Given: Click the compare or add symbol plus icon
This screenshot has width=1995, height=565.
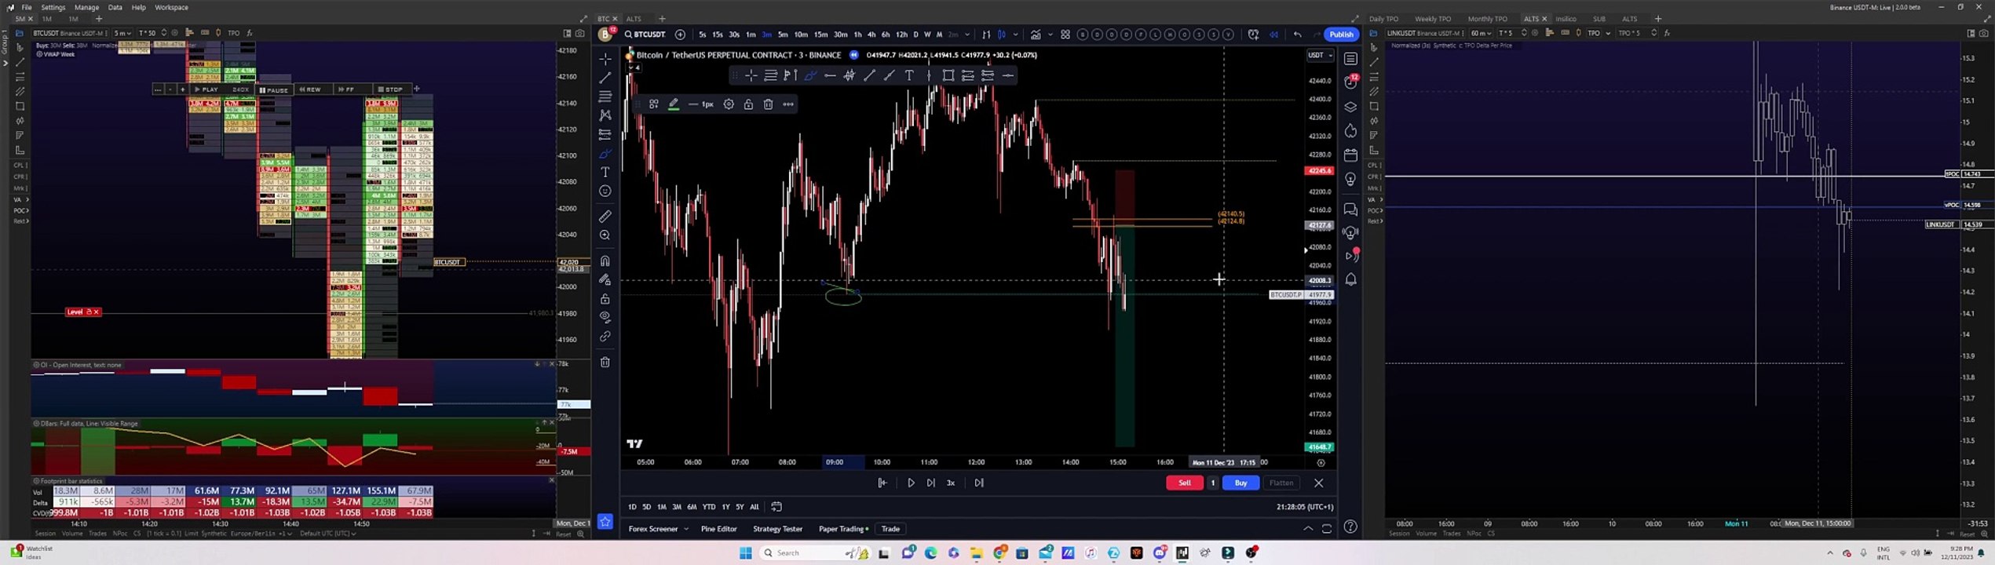Looking at the screenshot, I should pos(680,35).
